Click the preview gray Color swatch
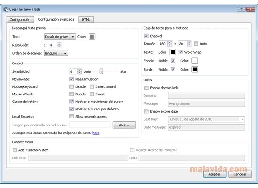 coord(92,37)
